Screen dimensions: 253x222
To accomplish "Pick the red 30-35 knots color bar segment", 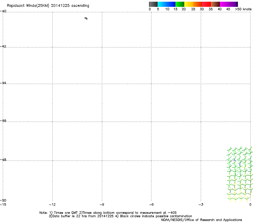I will coord(207,4).
